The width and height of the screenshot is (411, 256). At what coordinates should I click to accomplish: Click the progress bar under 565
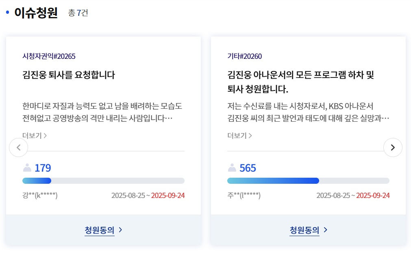point(308,181)
